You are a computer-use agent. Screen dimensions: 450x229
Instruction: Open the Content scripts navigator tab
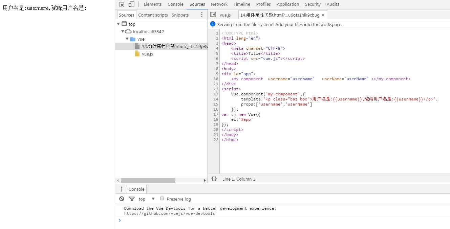click(153, 15)
